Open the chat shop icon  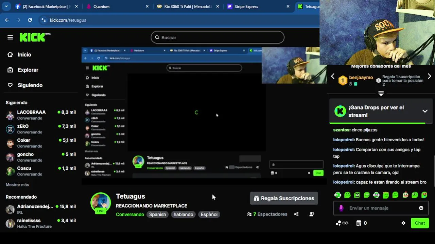[x=359, y=223]
